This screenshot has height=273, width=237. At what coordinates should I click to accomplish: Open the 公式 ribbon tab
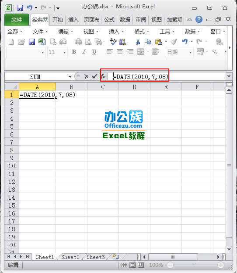coord(109,20)
